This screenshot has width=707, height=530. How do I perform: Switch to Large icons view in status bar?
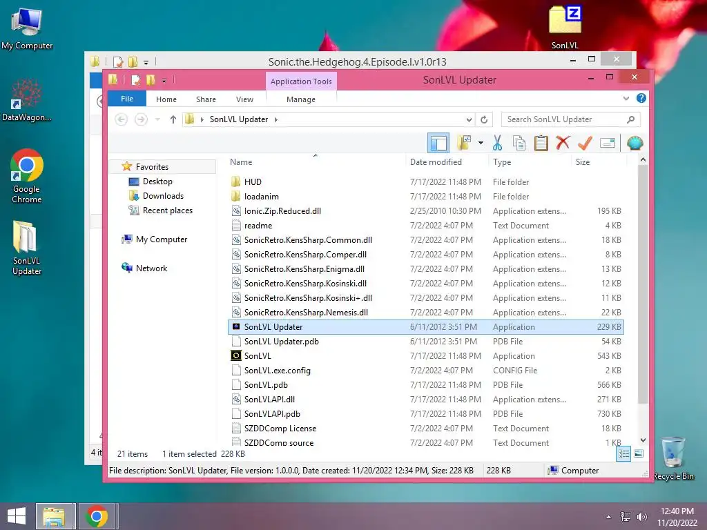[639, 454]
